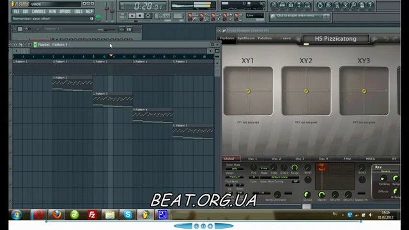This screenshot has height=230, width=409.
Task: Click the save toolbar icon
Action: coord(328,5)
